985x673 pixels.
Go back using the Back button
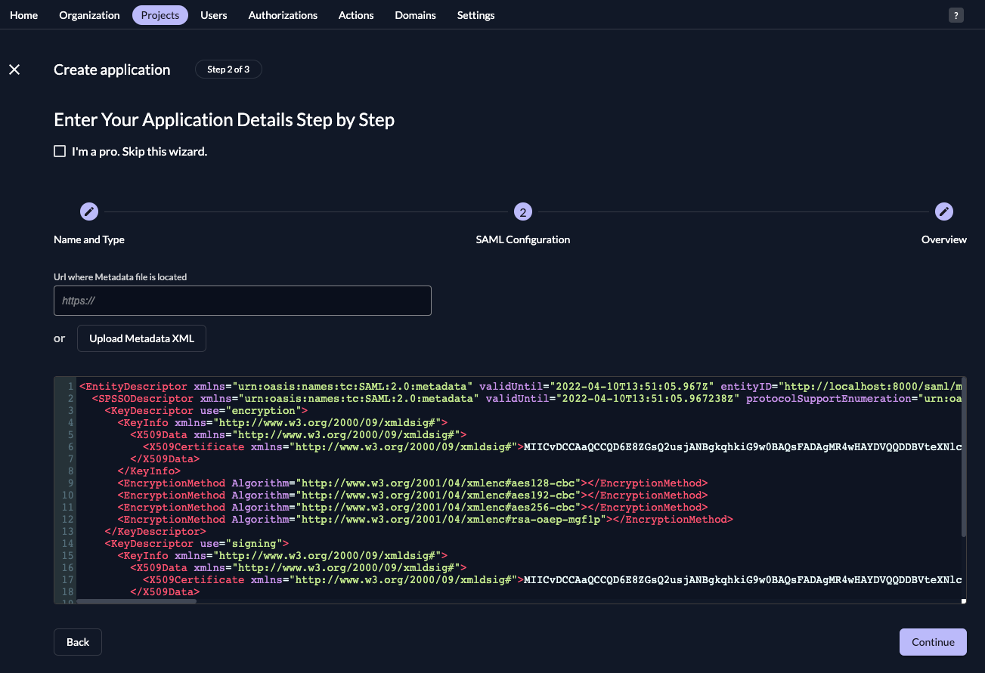77,641
